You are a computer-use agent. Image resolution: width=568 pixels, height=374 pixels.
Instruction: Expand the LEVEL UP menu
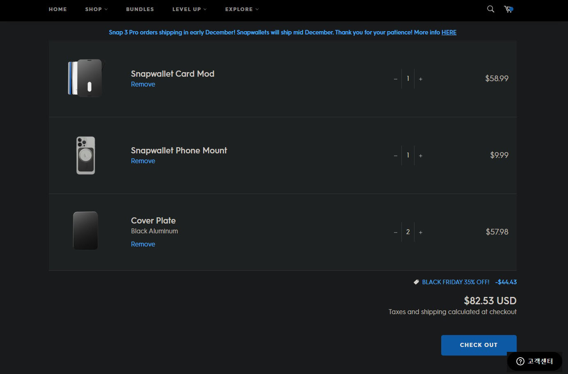click(190, 9)
